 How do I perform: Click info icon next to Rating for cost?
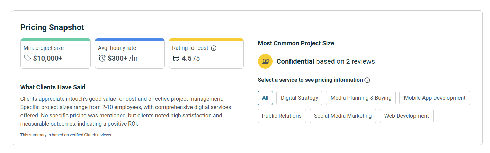coord(214,48)
